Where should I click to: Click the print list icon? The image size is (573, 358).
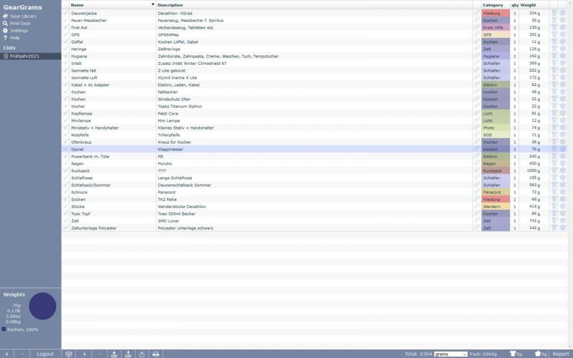[155, 354]
